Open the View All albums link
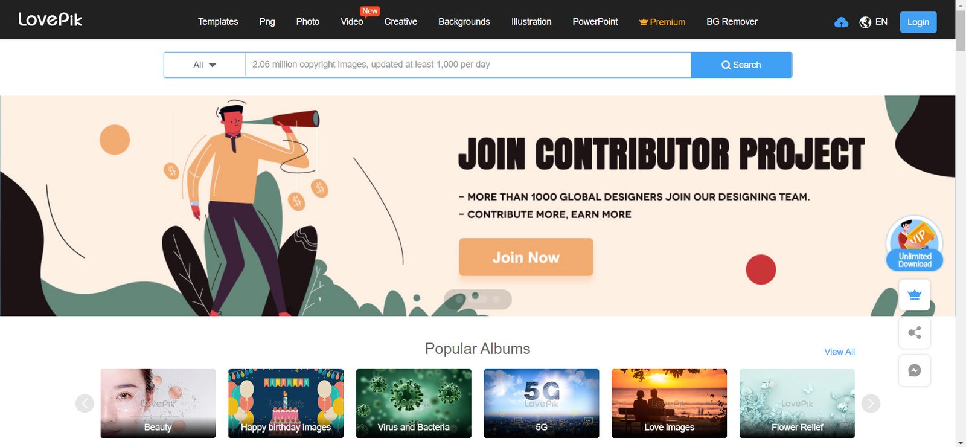Screen dimensions: 966x447 839,352
